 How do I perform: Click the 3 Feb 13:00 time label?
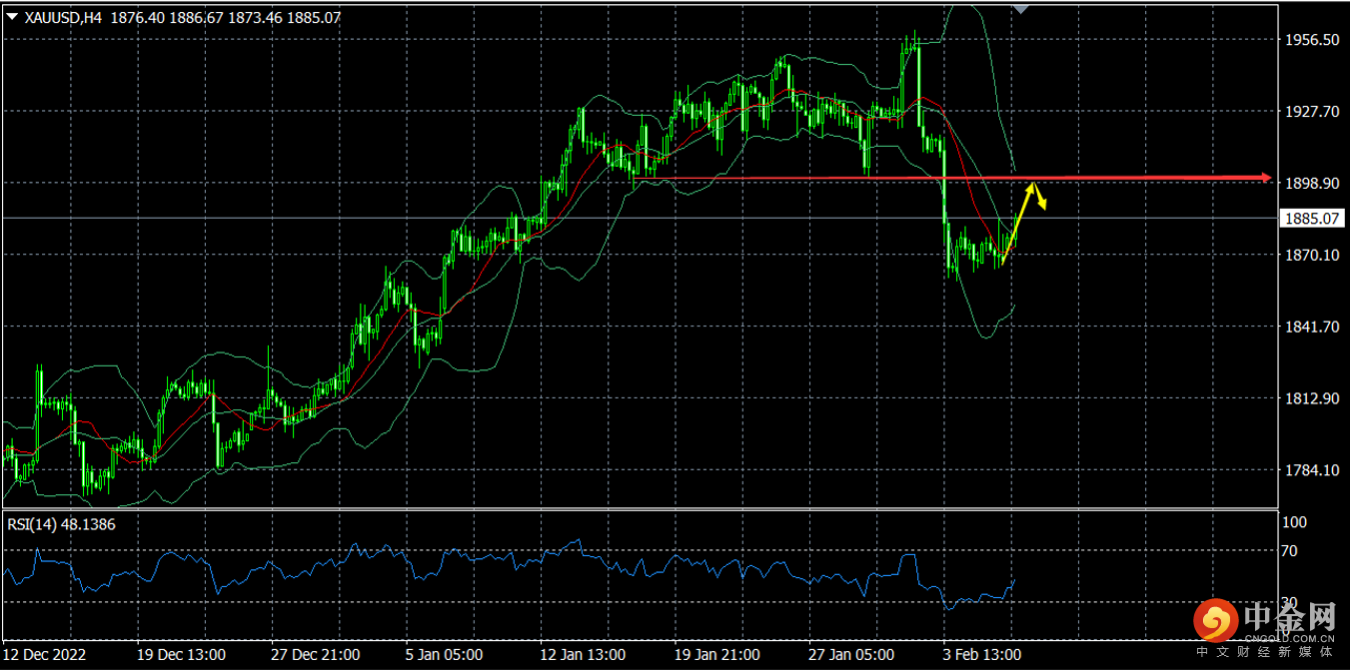pyautogui.click(x=983, y=655)
